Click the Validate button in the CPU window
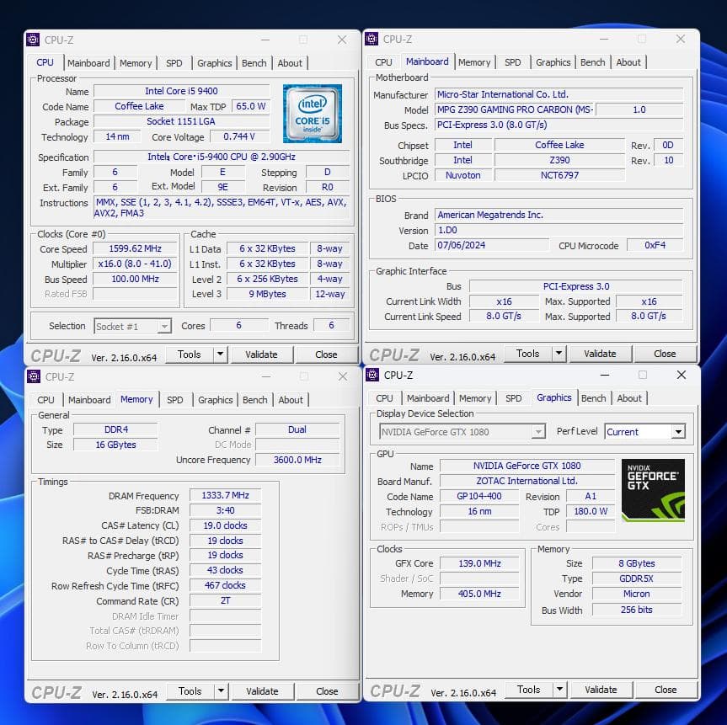The height and width of the screenshot is (725, 727). point(261,354)
